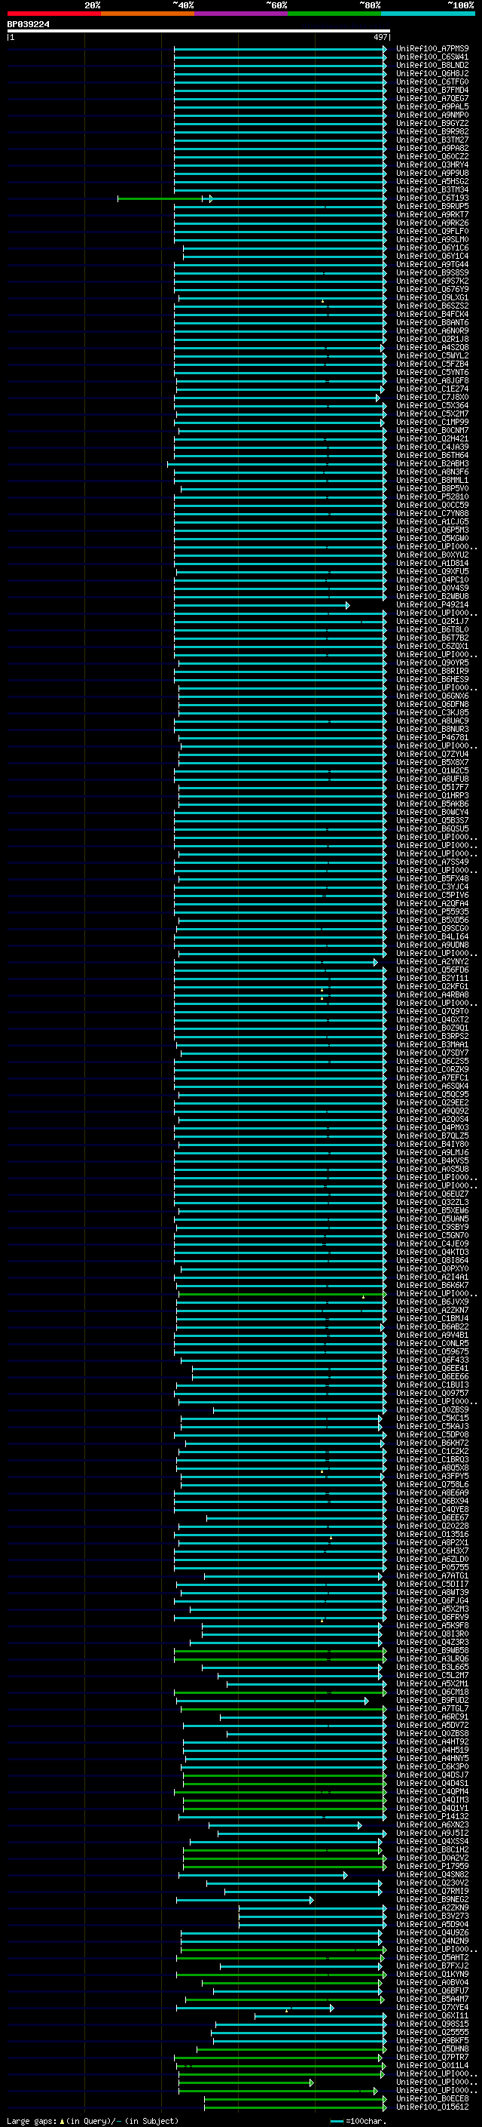This screenshot has height=2127, width=482.
Task: Select hit label UniRef100_C6TF60
Action: click(x=432, y=81)
